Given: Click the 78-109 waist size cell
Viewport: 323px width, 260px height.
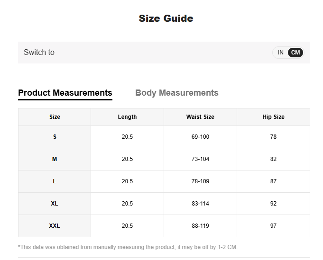Looking at the screenshot, I should point(200,181).
